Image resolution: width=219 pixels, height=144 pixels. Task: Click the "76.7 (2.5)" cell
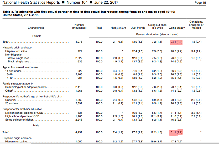coord(176,75)
